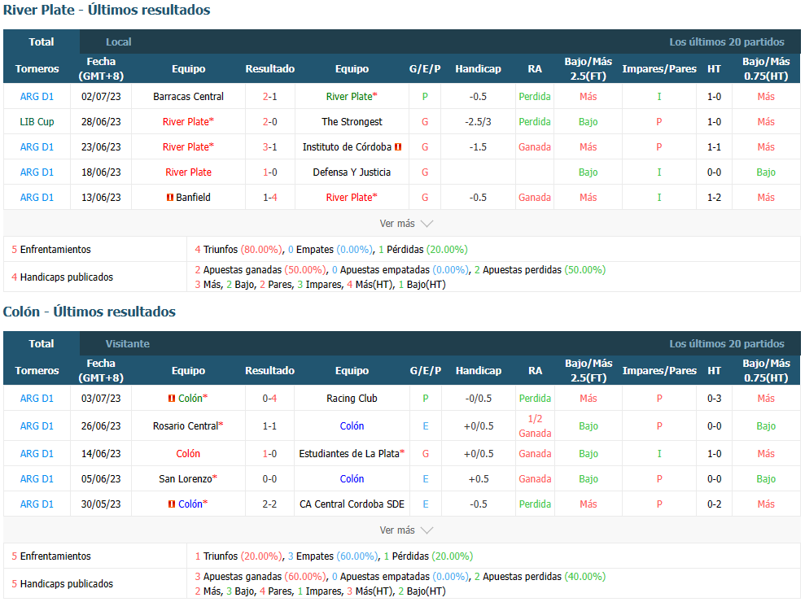Open ARG D1 link for 30/05/23 match
Screen dimensions: 805x602
(x=37, y=504)
